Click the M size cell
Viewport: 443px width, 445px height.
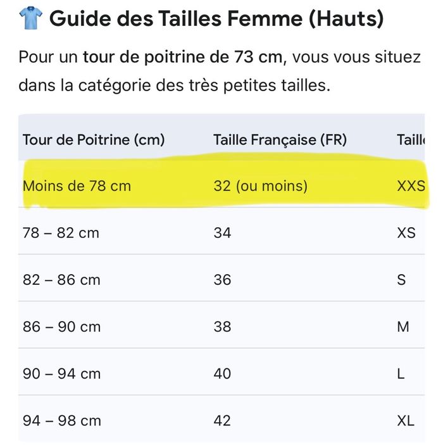(402, 327)
